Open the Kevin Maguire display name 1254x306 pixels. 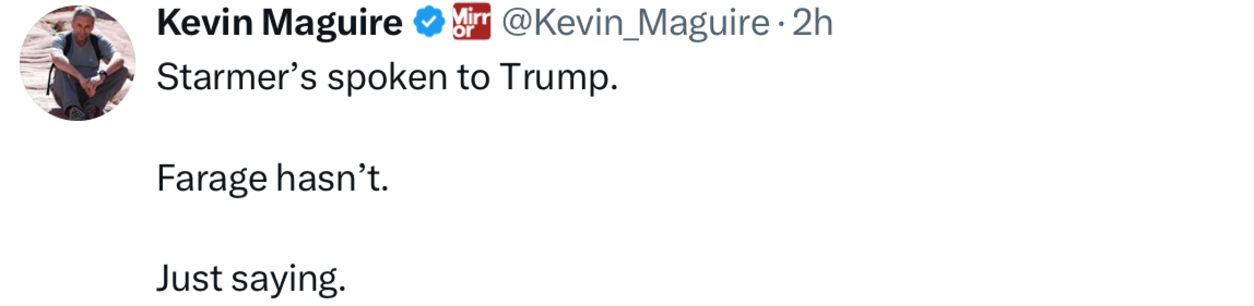(279, 23)
